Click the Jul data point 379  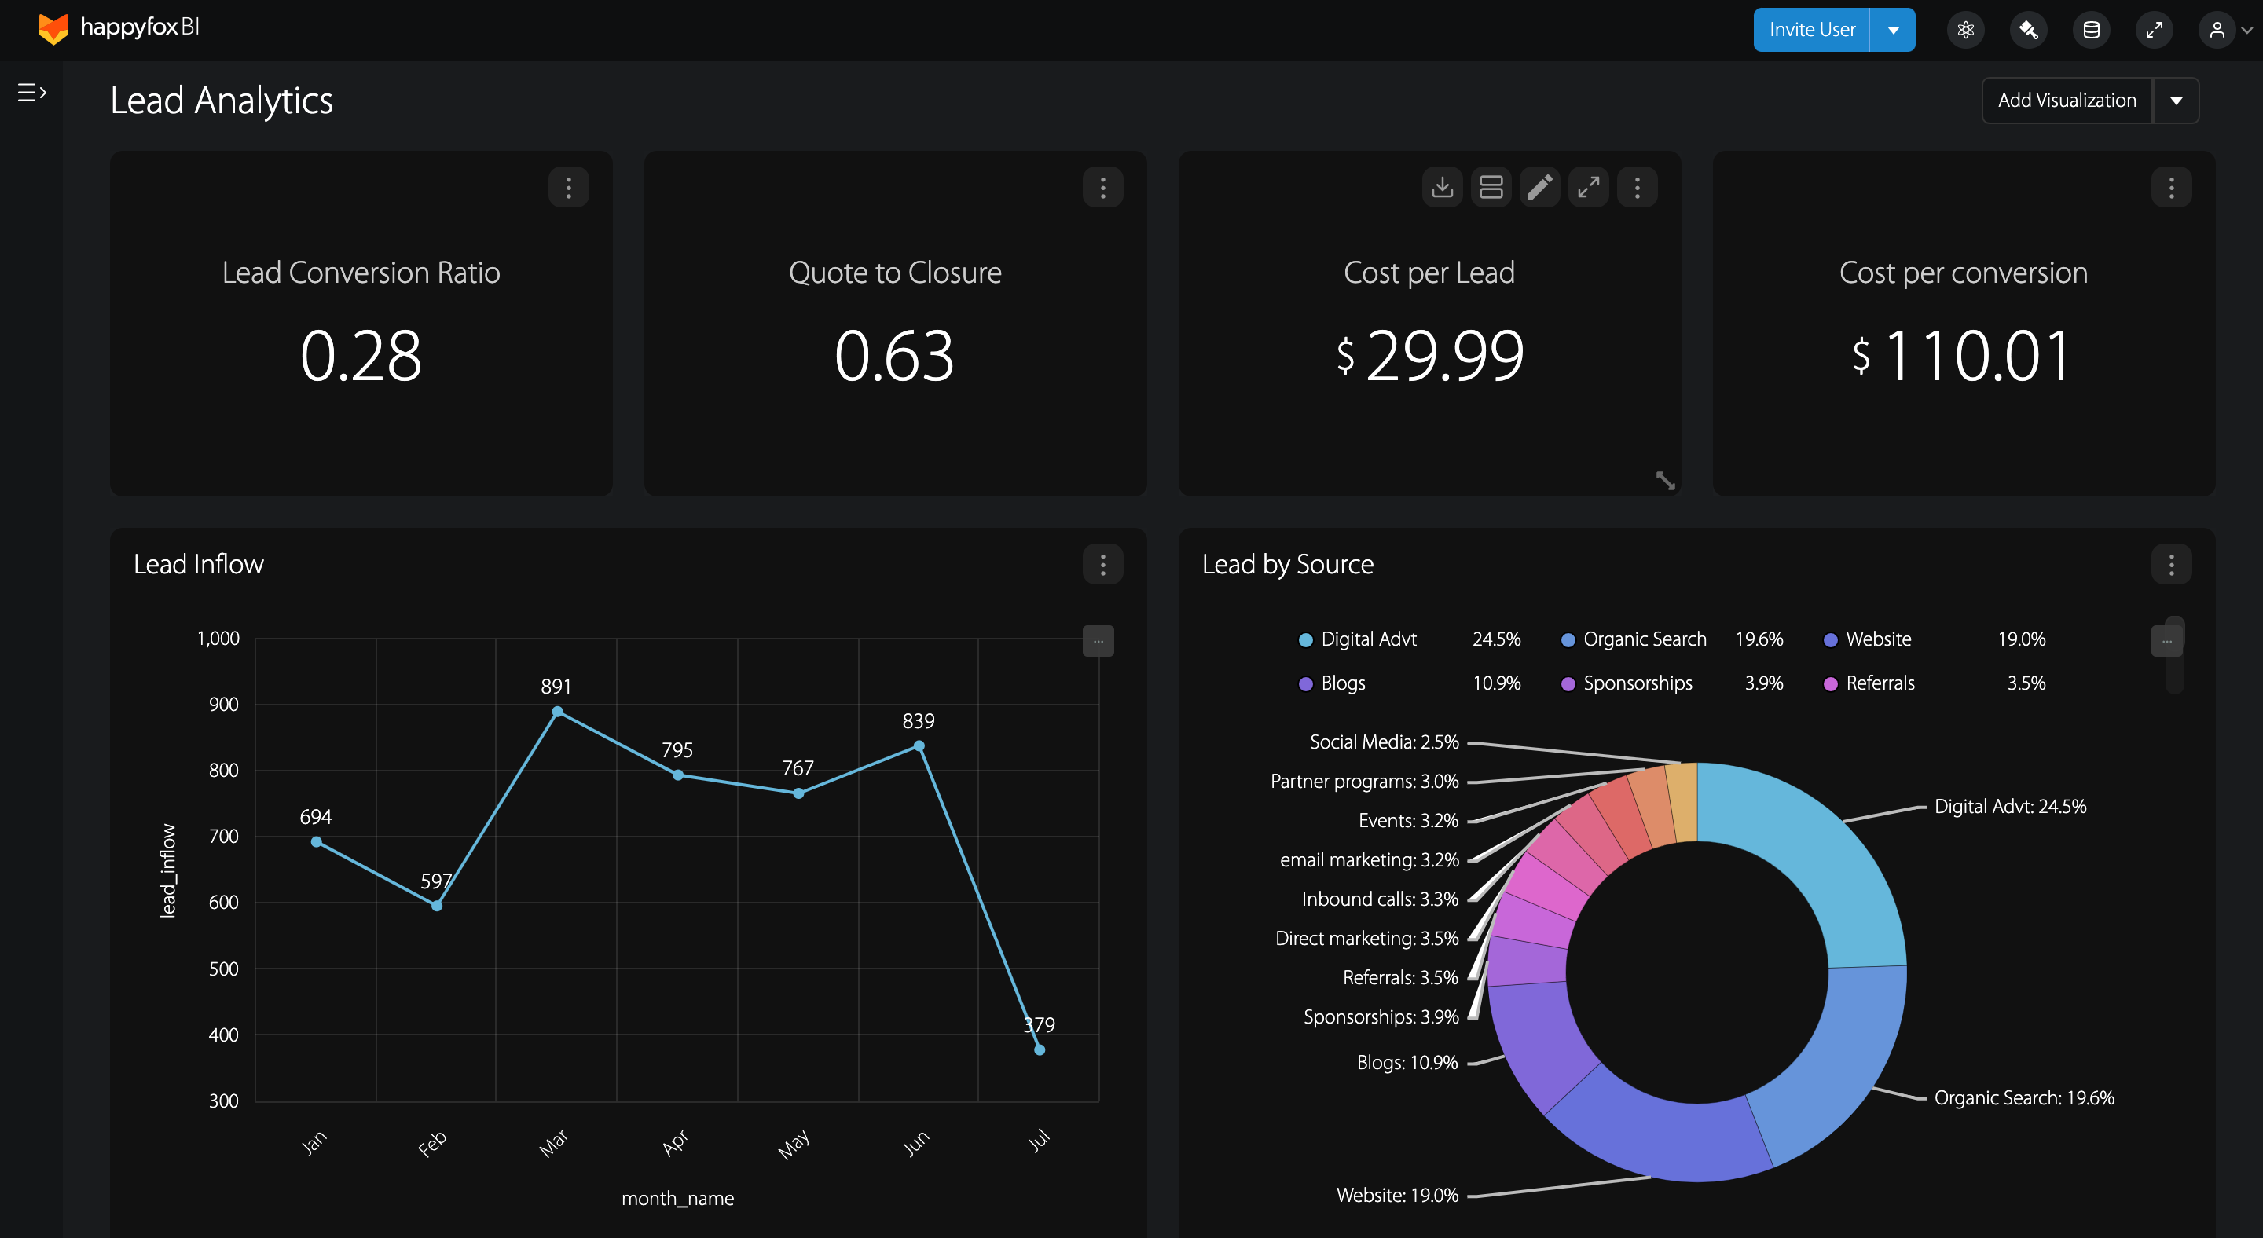[x=1040, y=1049]
